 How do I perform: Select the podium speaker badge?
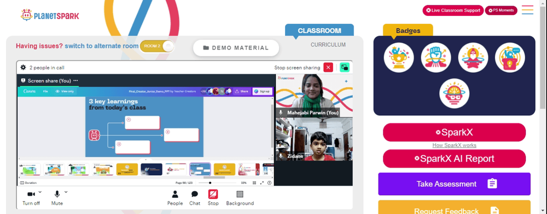[510, 58]
